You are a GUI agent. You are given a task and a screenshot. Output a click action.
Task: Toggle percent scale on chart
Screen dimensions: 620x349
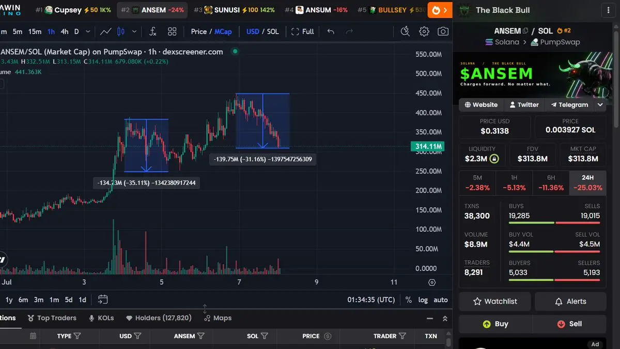(x=409, y=299)
